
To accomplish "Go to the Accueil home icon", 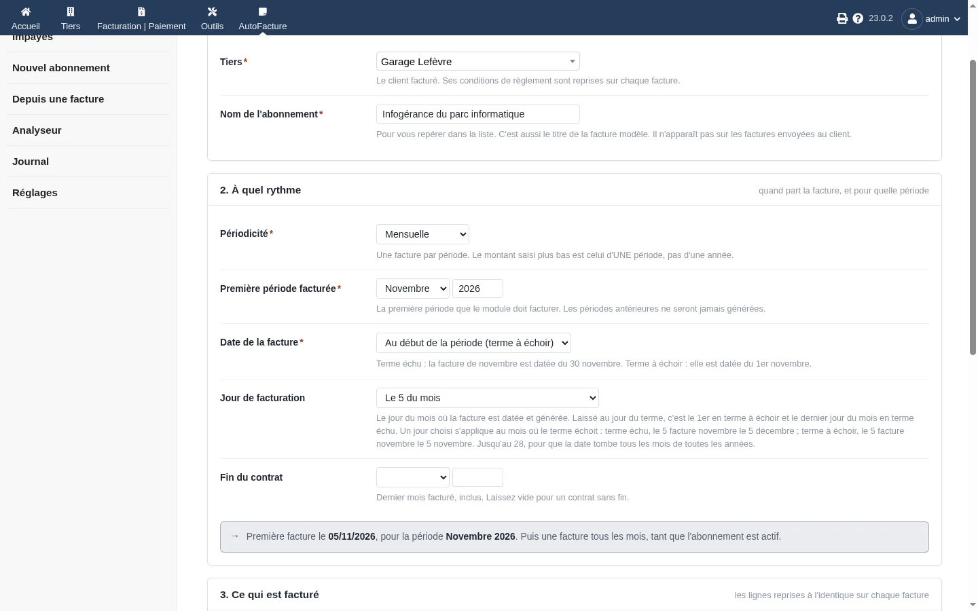I will pyautogui.click(x=26, y=12).
